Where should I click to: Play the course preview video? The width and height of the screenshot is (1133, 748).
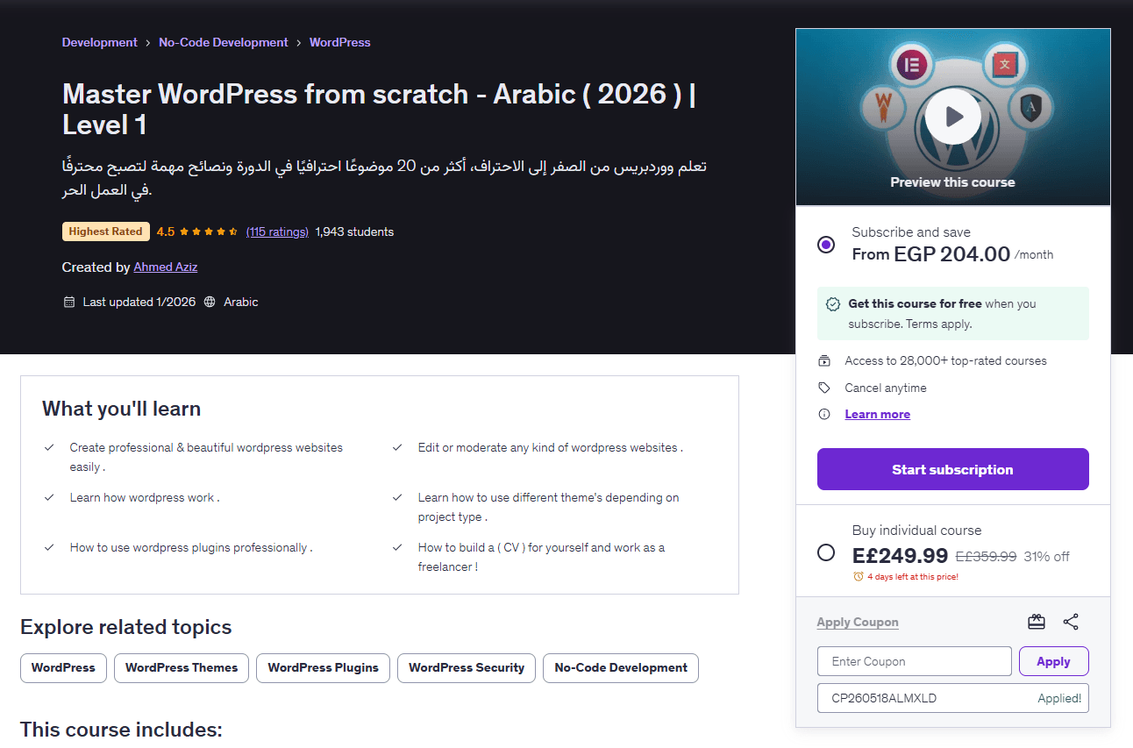(x=952, y=117)
